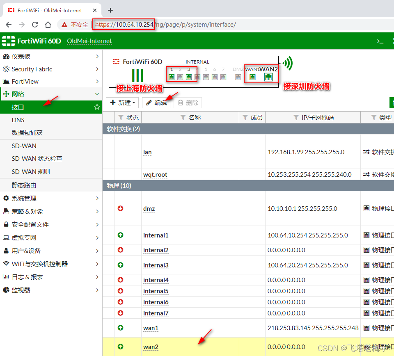Open the SD-WAN 状态检查 menu item
The height and width of the screenshot is (356, 394).
tap(51, 159)
